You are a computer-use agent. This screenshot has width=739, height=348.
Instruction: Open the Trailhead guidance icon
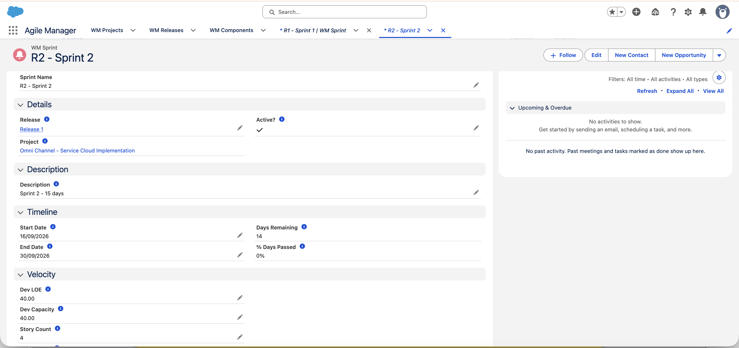[x=655, y=12]
